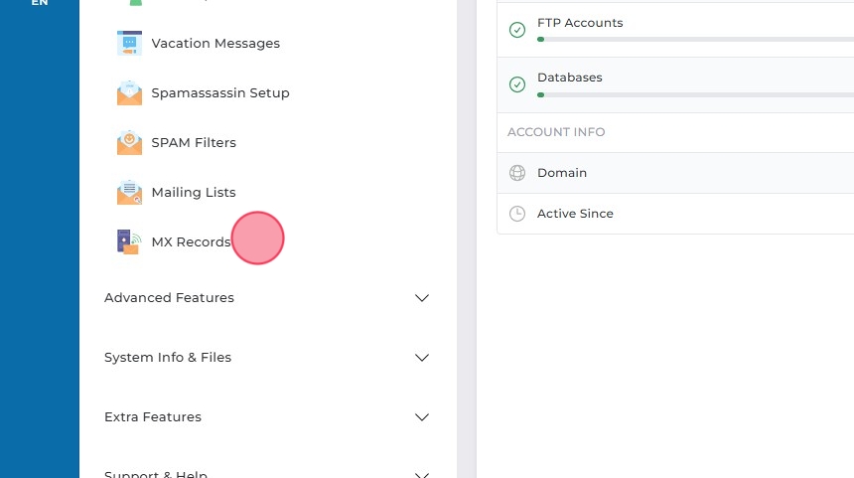The image size is (854, 478).
Task: Click the Domain globe icon
Action: point(517,173)
